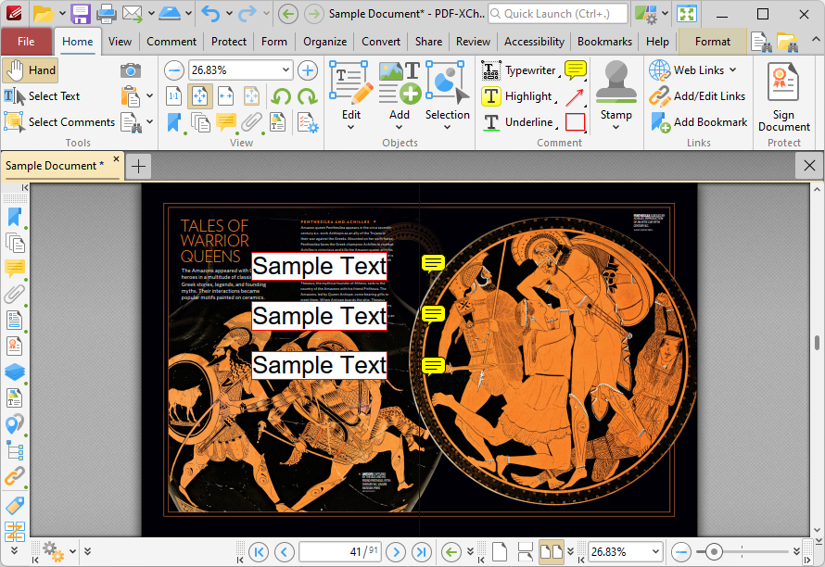Open the Format contextual tab

[713, 42]
